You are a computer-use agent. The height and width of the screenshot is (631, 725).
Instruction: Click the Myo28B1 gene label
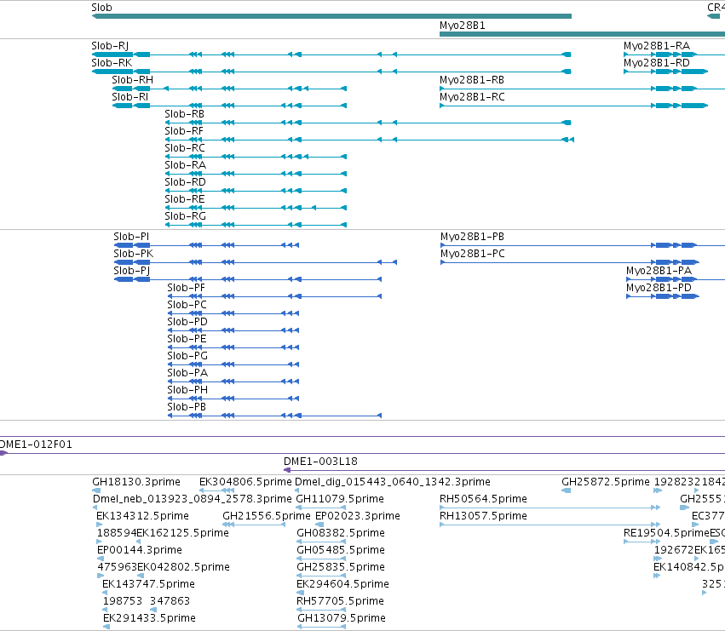tap(463, 26)
